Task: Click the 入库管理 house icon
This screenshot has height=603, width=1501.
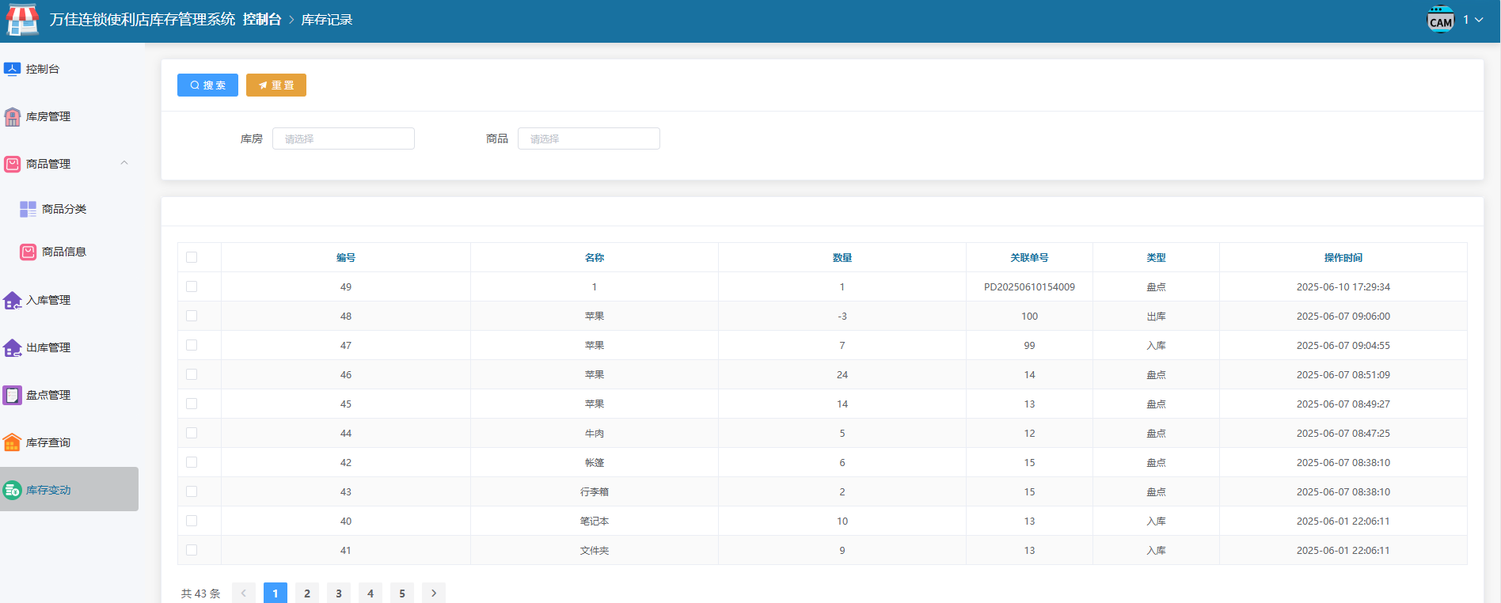Action: (x=12, y=300)
